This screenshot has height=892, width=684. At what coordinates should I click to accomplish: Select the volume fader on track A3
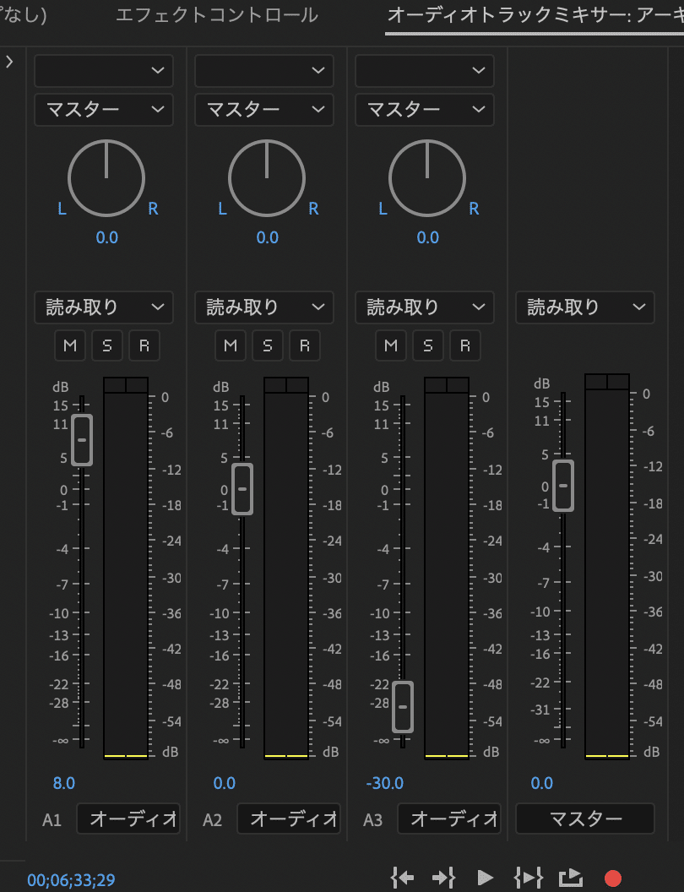click(401, 707)
